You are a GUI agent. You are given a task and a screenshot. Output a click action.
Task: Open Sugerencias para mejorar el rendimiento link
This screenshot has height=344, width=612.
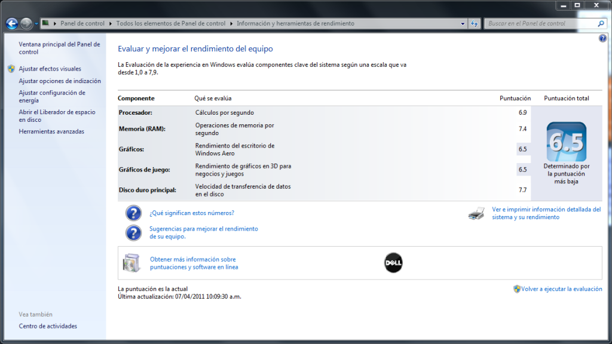tap(204, 232)
